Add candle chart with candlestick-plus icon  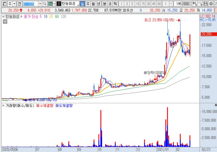point(195,4)
